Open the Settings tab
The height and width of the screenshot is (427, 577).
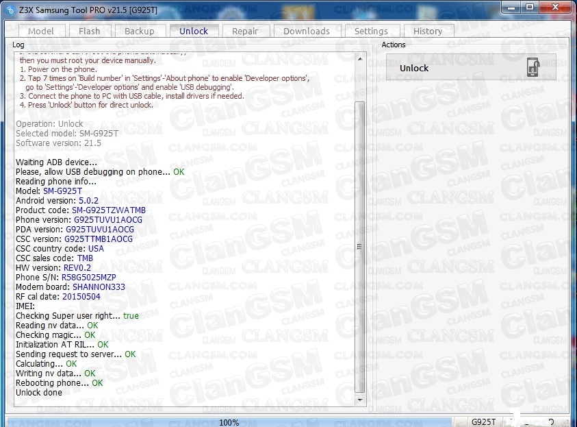pos(371,32)
